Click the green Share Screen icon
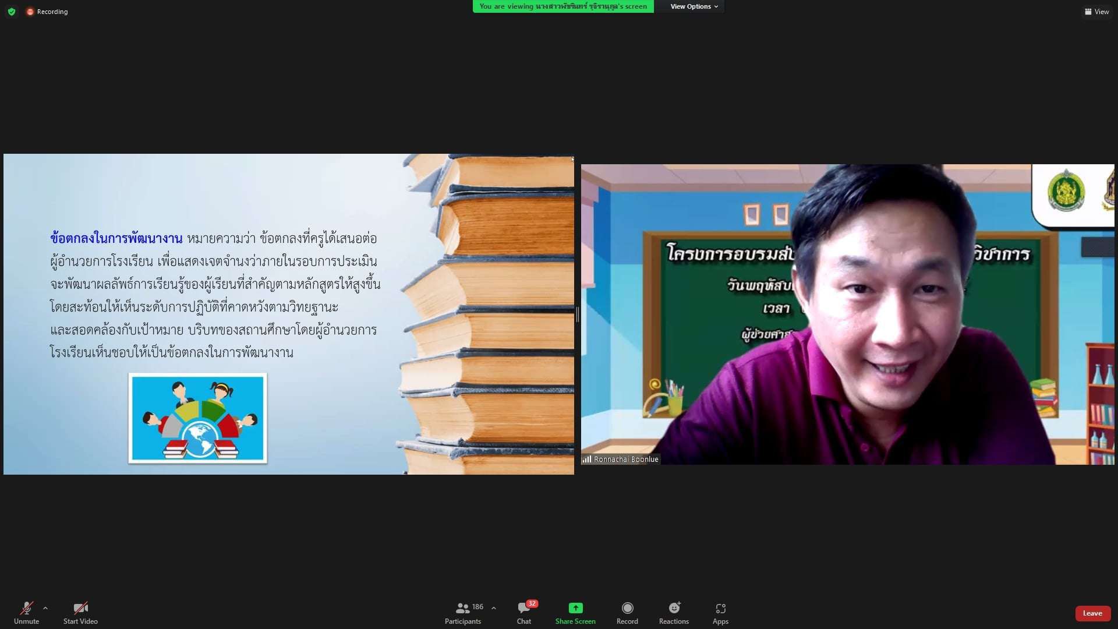The image size is (1118, 629). click(575, 608)
